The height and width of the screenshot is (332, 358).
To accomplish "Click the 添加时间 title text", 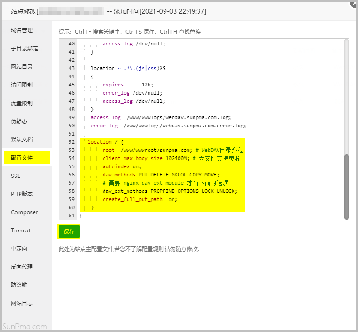I will pos(160,11).
